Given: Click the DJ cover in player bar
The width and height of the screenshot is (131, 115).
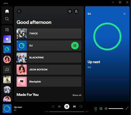Looking at the screenshot, I should pos(7,108).
